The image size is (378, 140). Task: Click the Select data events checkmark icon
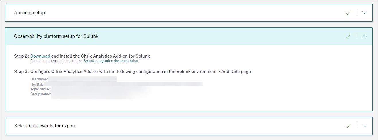click(348, 126)
